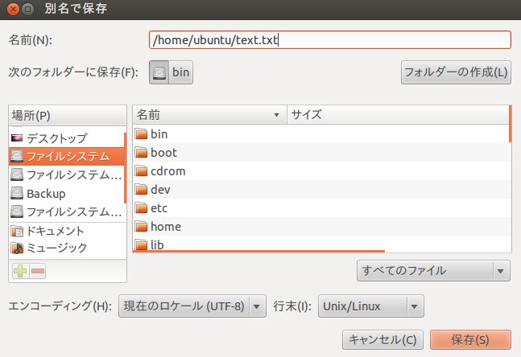This screenshot has height=357, width=521.
Task: Click the home folder icon
Action: pos(141,227)
